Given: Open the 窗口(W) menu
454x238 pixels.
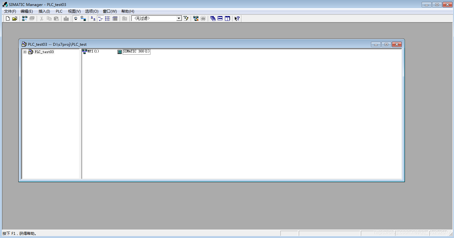Looking at the screenshot, I should click(x=110, y=11).
